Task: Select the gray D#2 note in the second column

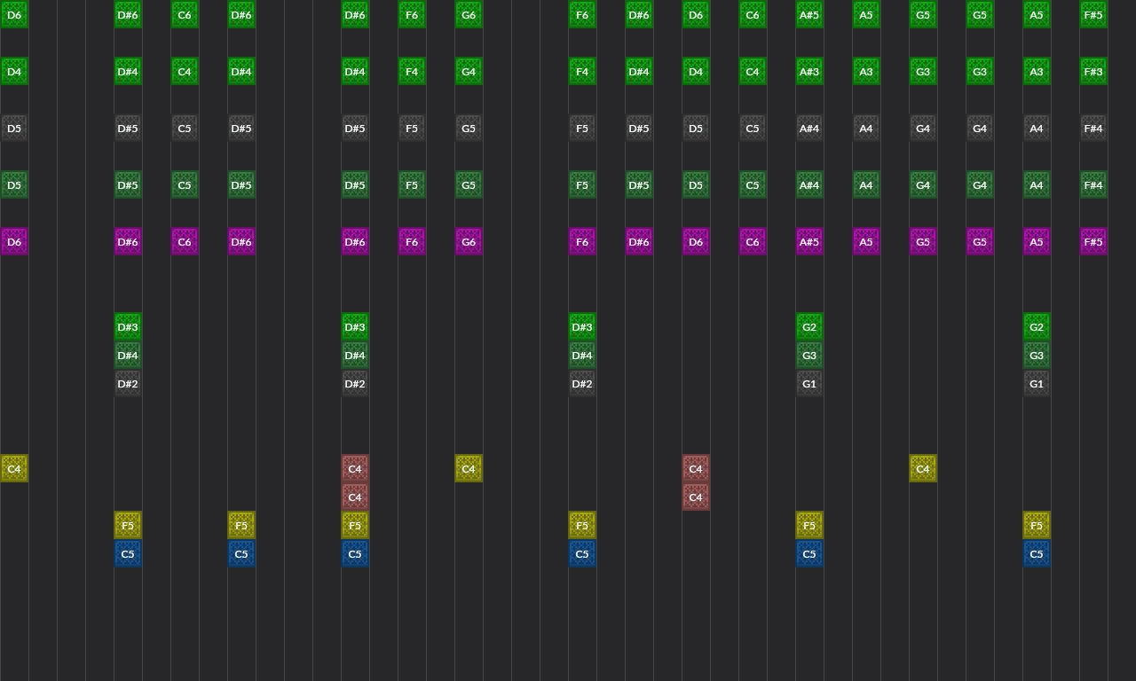Action: click(127, 384)
